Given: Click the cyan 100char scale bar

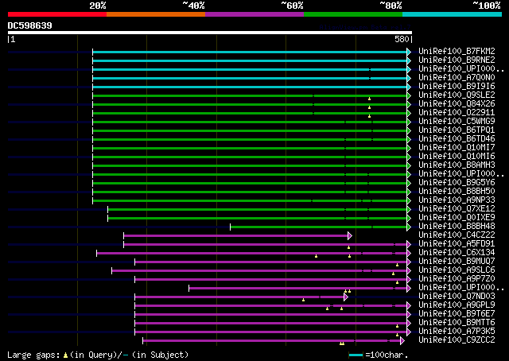Looking at the screenshot, I should point(356,355).
